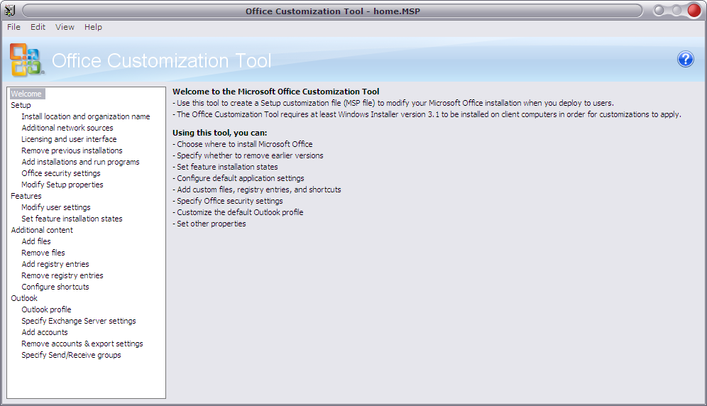Open Remove files page
Image resolution: width=707 pixels, height=406 pixels.
coord(43,253)
